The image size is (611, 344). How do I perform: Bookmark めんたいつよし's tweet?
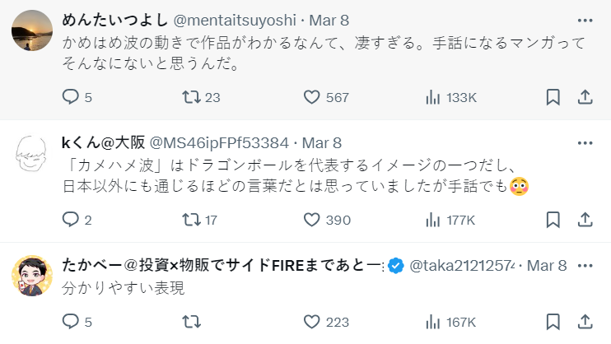pyautogui.click(x=553, y=97)
